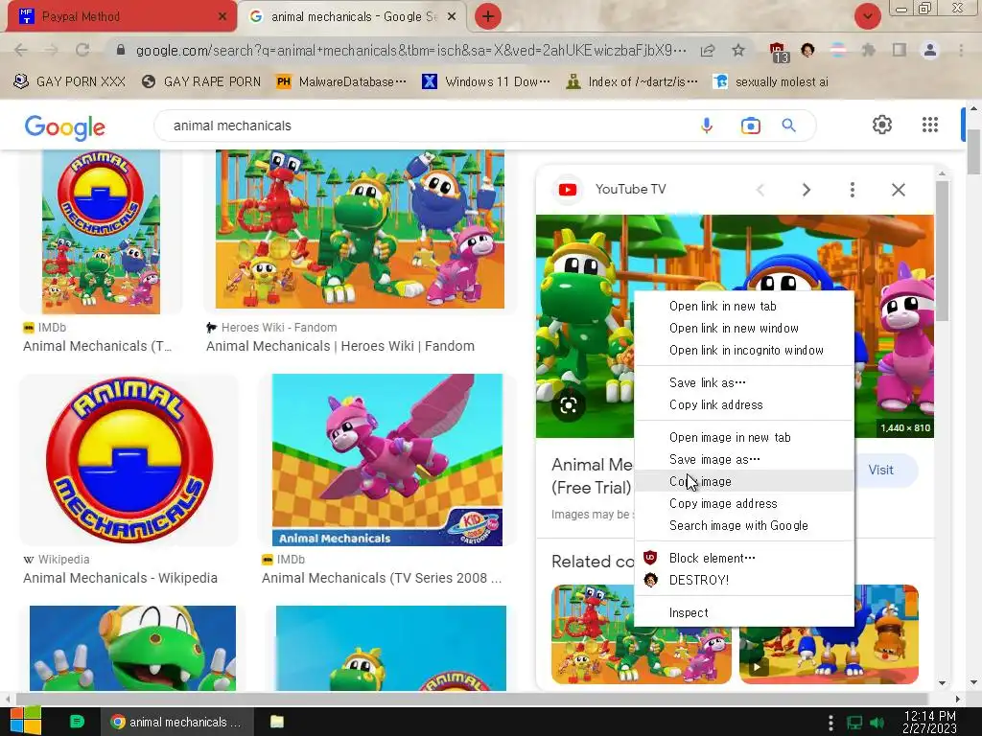The width and height of the screenshot is (982, 736).
Task: Click the Google logo
Action: click(65, 127)
